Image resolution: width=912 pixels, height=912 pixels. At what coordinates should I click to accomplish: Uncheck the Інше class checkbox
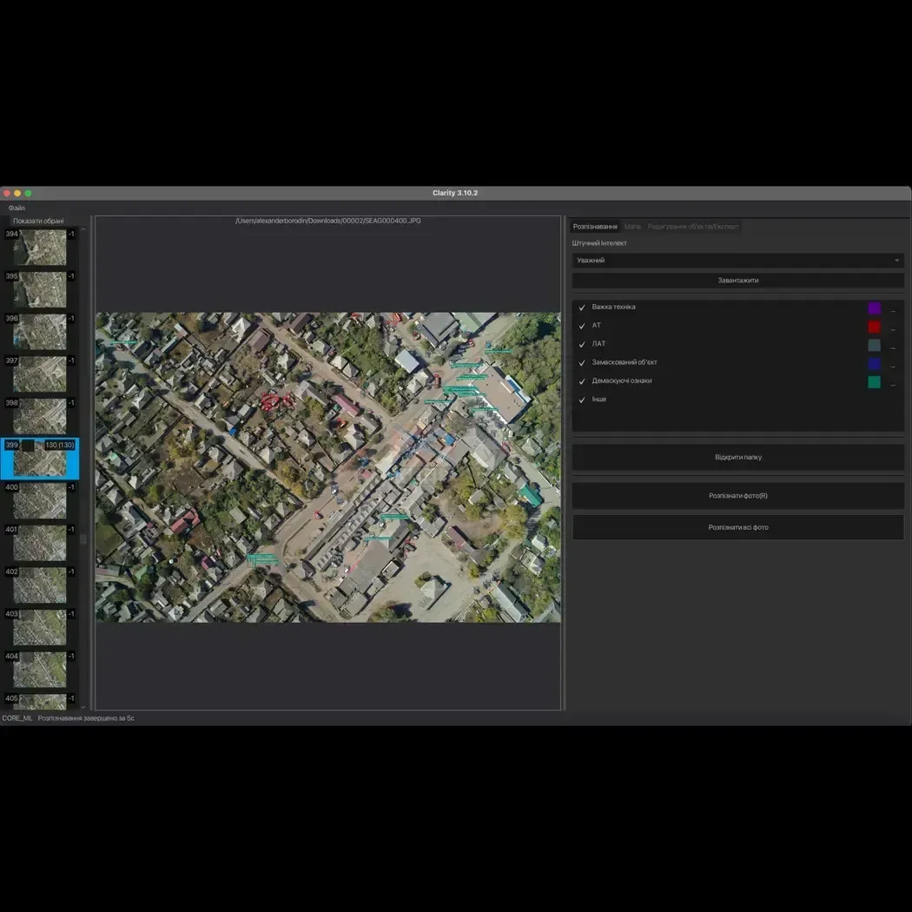coord(582,400)
